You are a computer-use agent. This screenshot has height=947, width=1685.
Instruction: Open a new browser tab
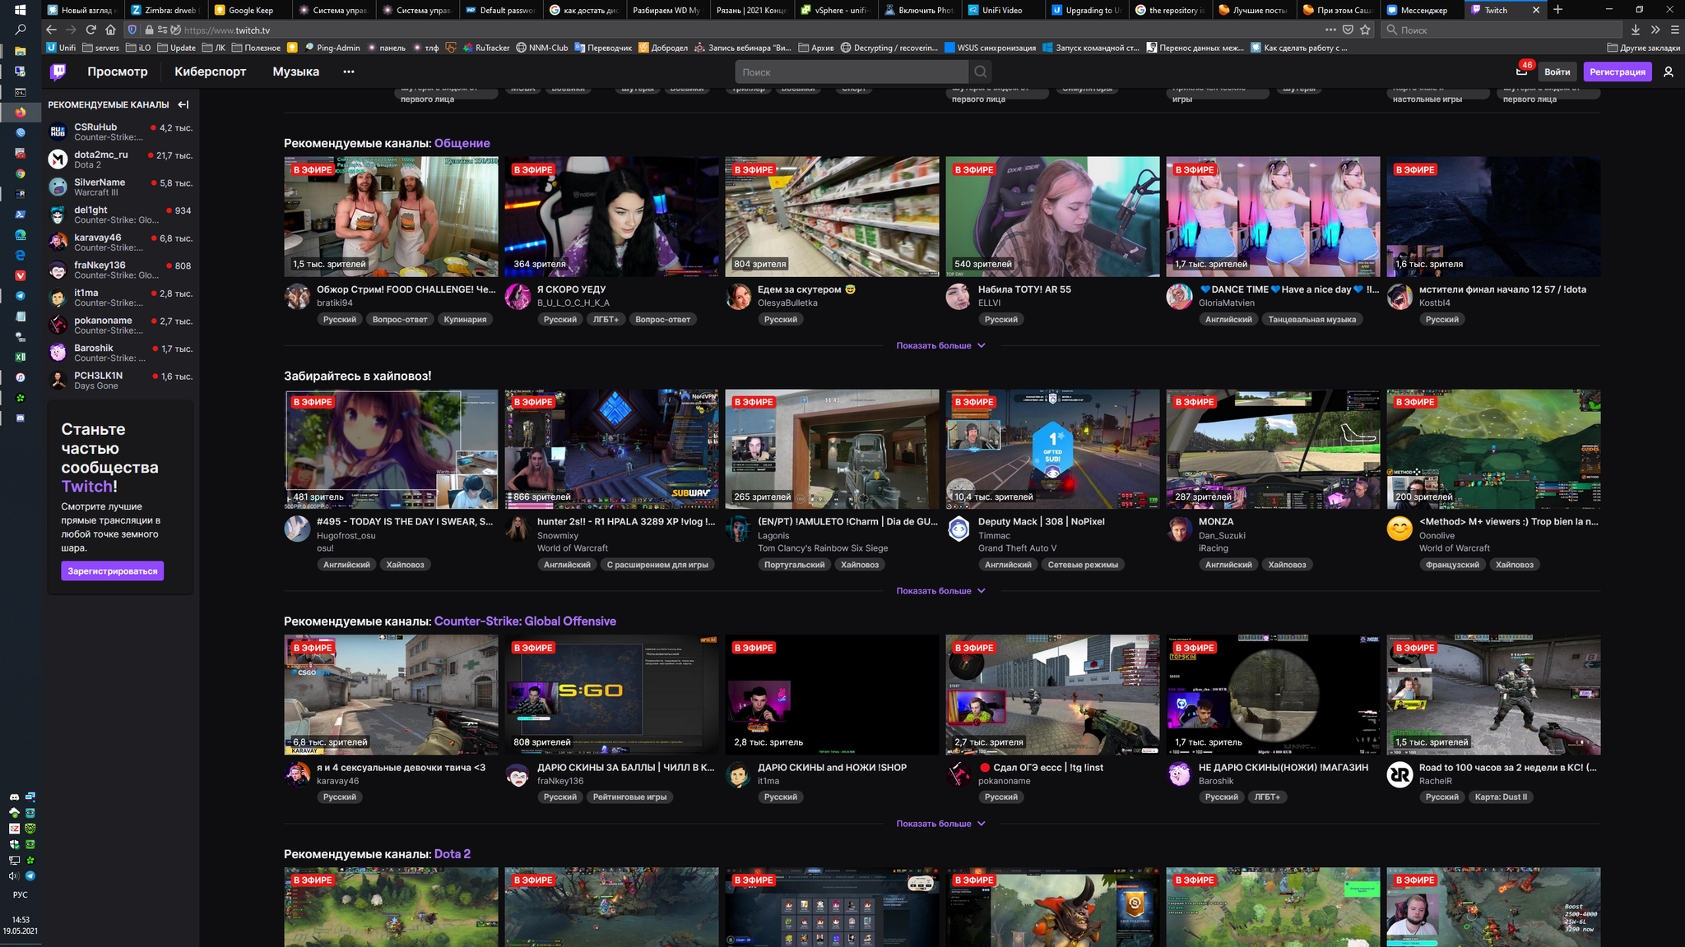(x=1557, y=10)
